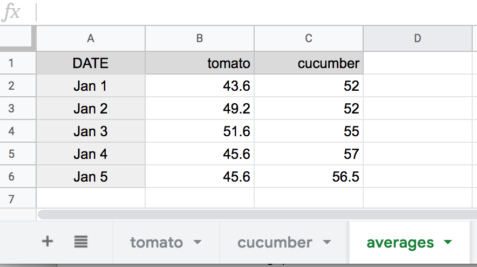Click the add sheet plus icon
The width and height of the screenshot is (477, 267).
coord(47,242)
